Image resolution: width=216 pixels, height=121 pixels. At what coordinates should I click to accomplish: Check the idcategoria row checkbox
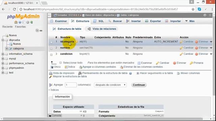51,42
